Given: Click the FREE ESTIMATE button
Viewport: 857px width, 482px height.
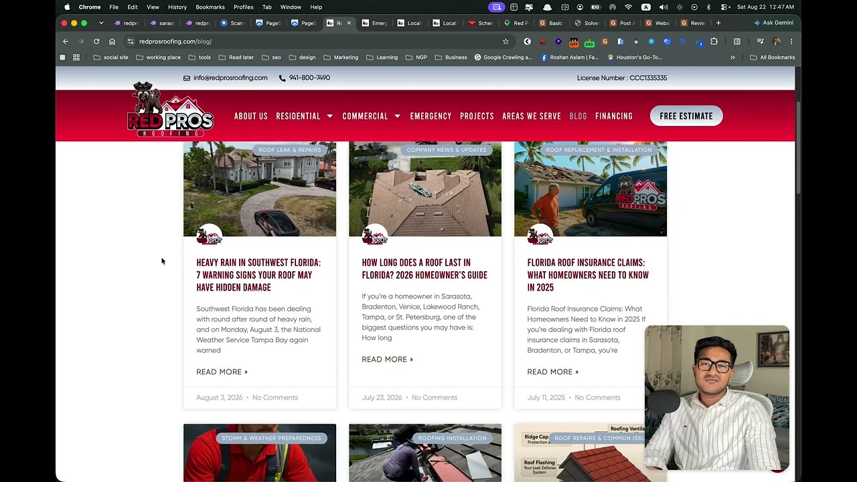Looking at the screenshot, I should (686, 116).
